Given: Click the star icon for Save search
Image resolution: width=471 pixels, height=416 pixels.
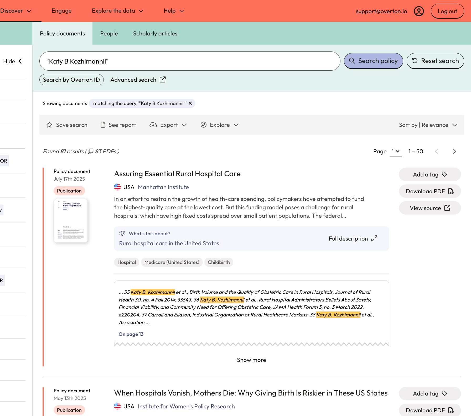Looking at the screenshot, I should 49,125.
